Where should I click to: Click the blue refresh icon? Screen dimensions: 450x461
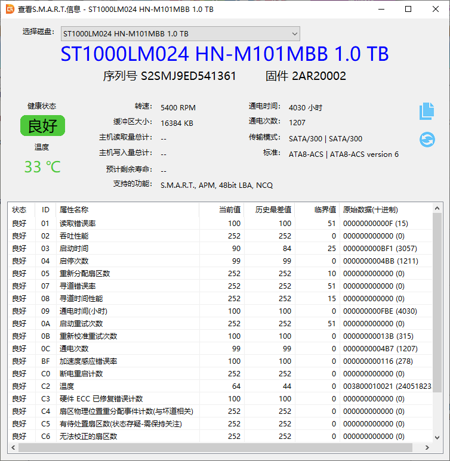427,140
